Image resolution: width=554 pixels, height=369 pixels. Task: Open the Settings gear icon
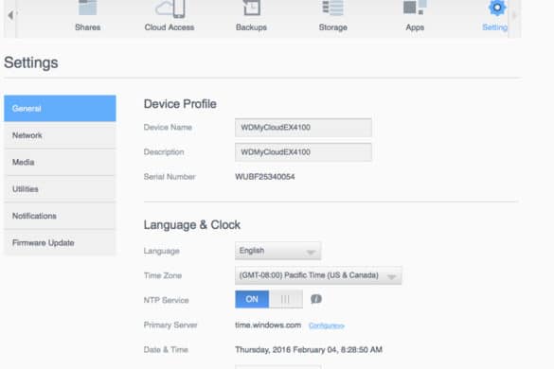tap(497, 8)
